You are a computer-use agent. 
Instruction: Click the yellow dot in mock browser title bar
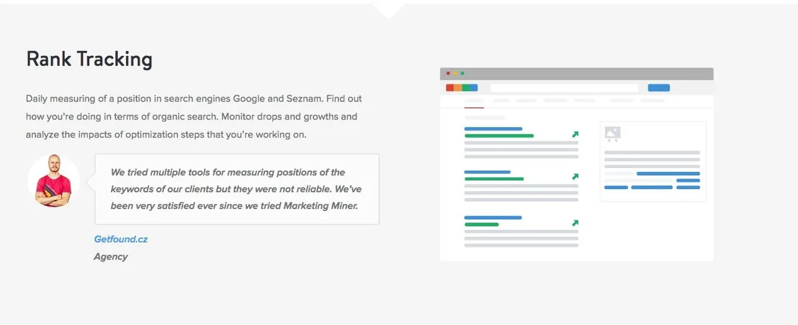tap(455, 73)
